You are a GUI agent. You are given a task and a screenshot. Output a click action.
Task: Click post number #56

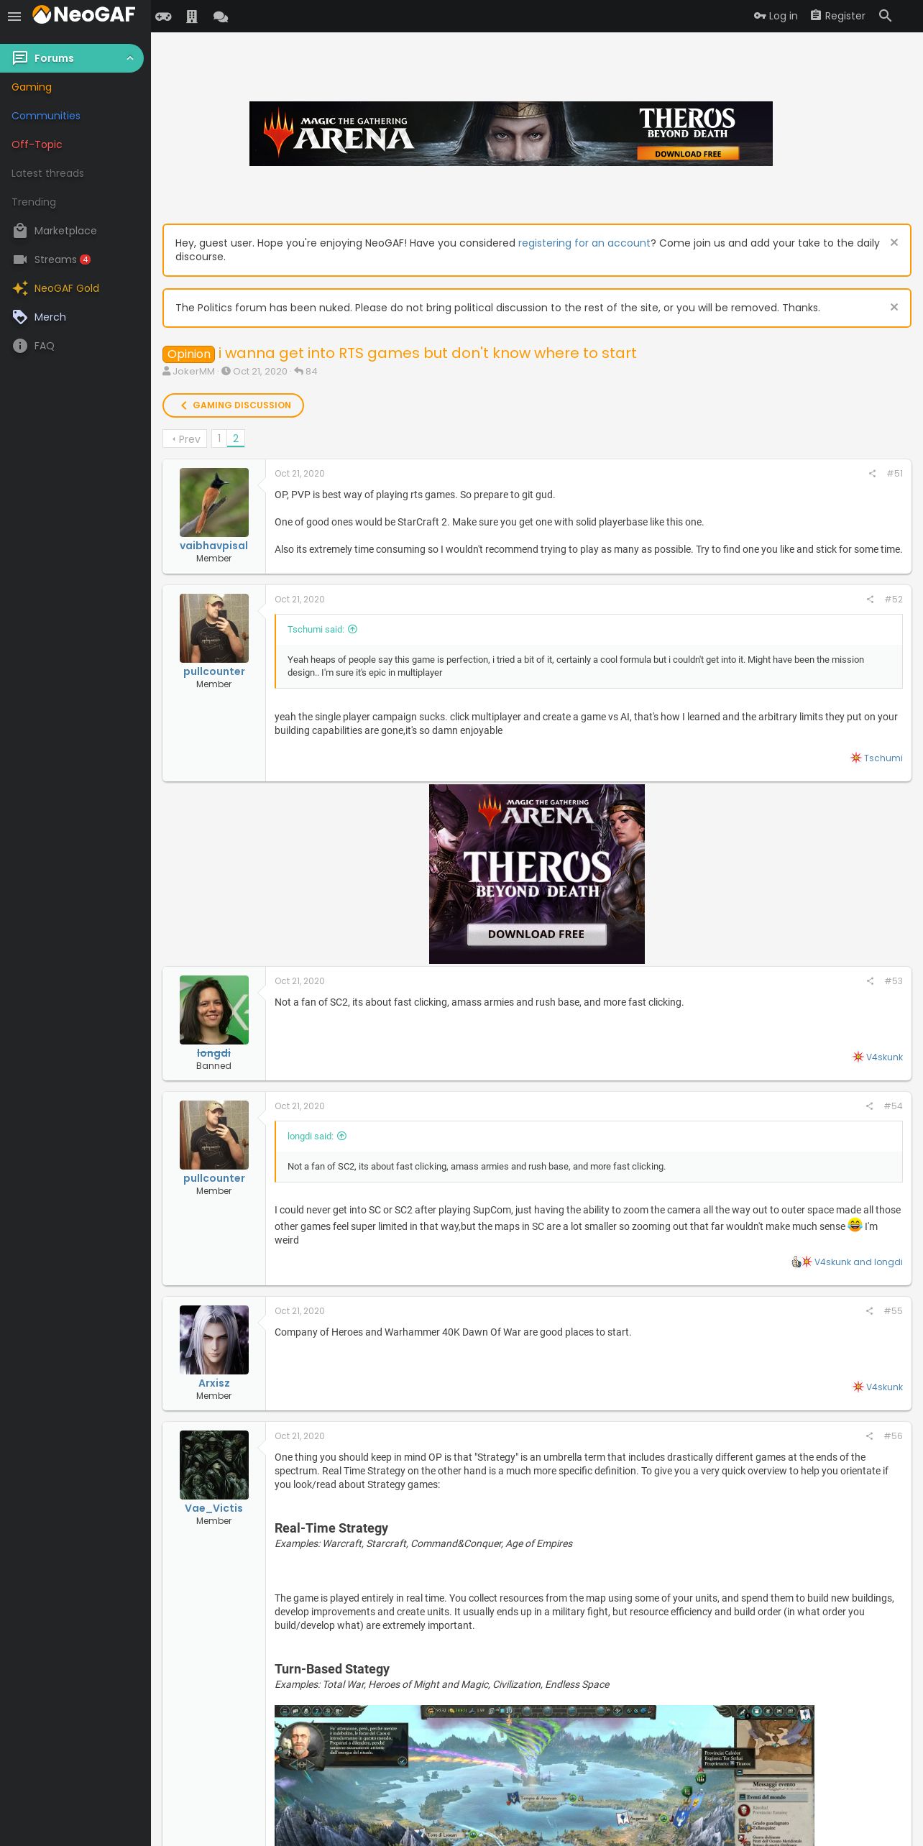[893, 1436]
